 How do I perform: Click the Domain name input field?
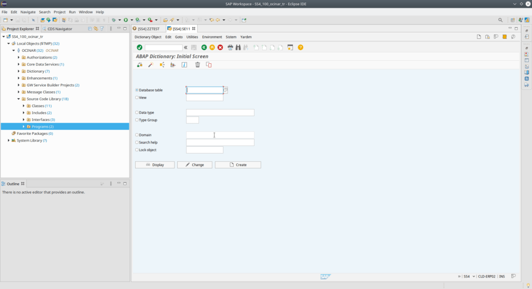point(220,135)
